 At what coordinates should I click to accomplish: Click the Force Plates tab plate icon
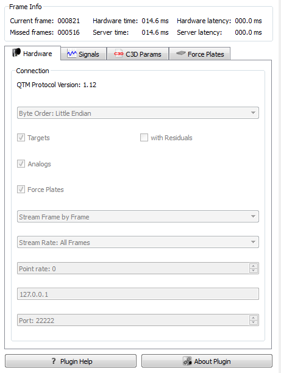[181, 53]
